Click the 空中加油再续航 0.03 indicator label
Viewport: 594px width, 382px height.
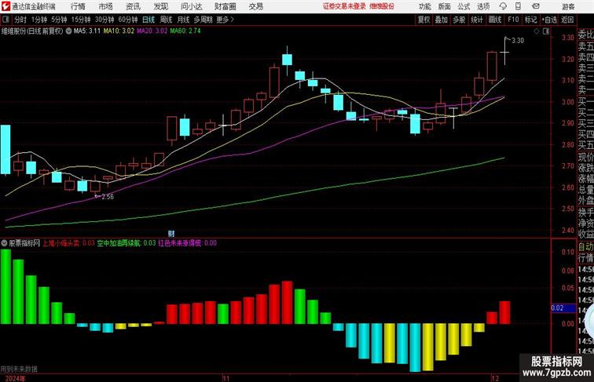click(x=126, y=243)
